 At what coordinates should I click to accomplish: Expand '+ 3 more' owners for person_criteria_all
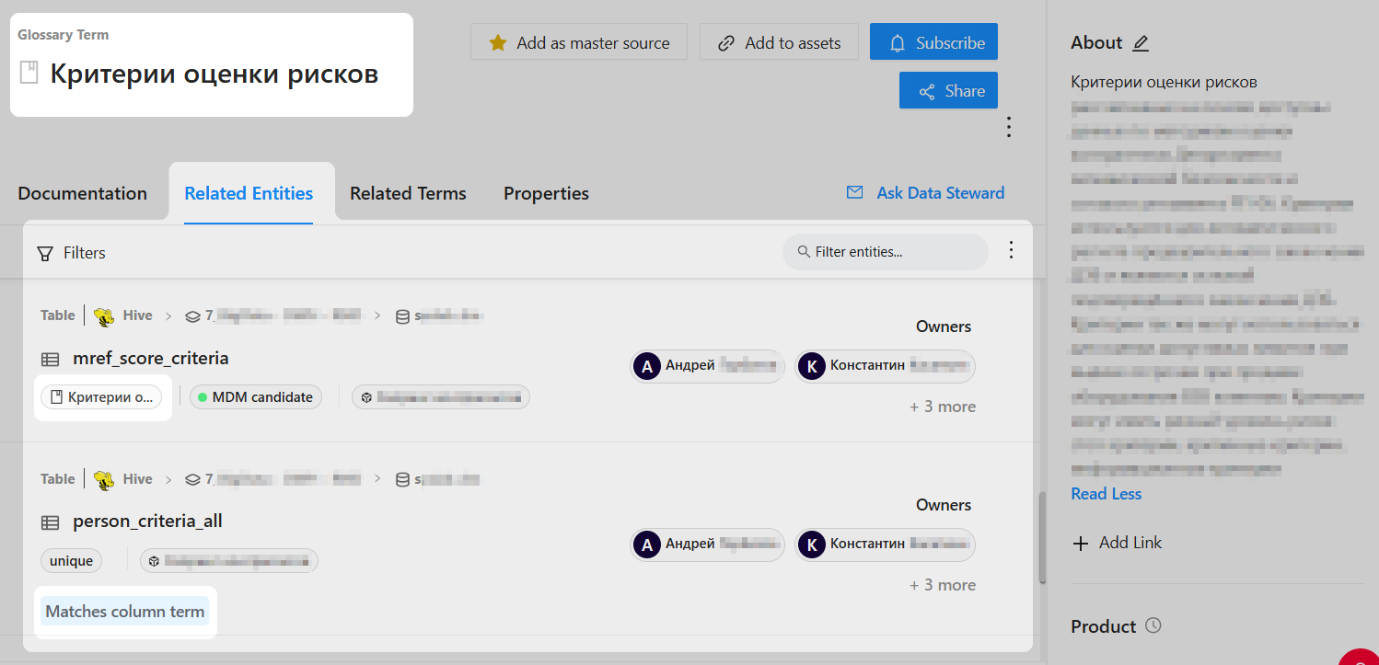pos(943,585)
